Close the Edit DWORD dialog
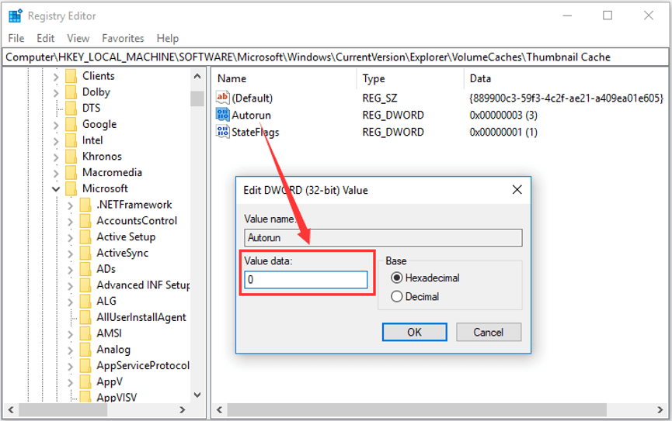The image size is (672, 421). pyautogui.click(x=517, y=190)
